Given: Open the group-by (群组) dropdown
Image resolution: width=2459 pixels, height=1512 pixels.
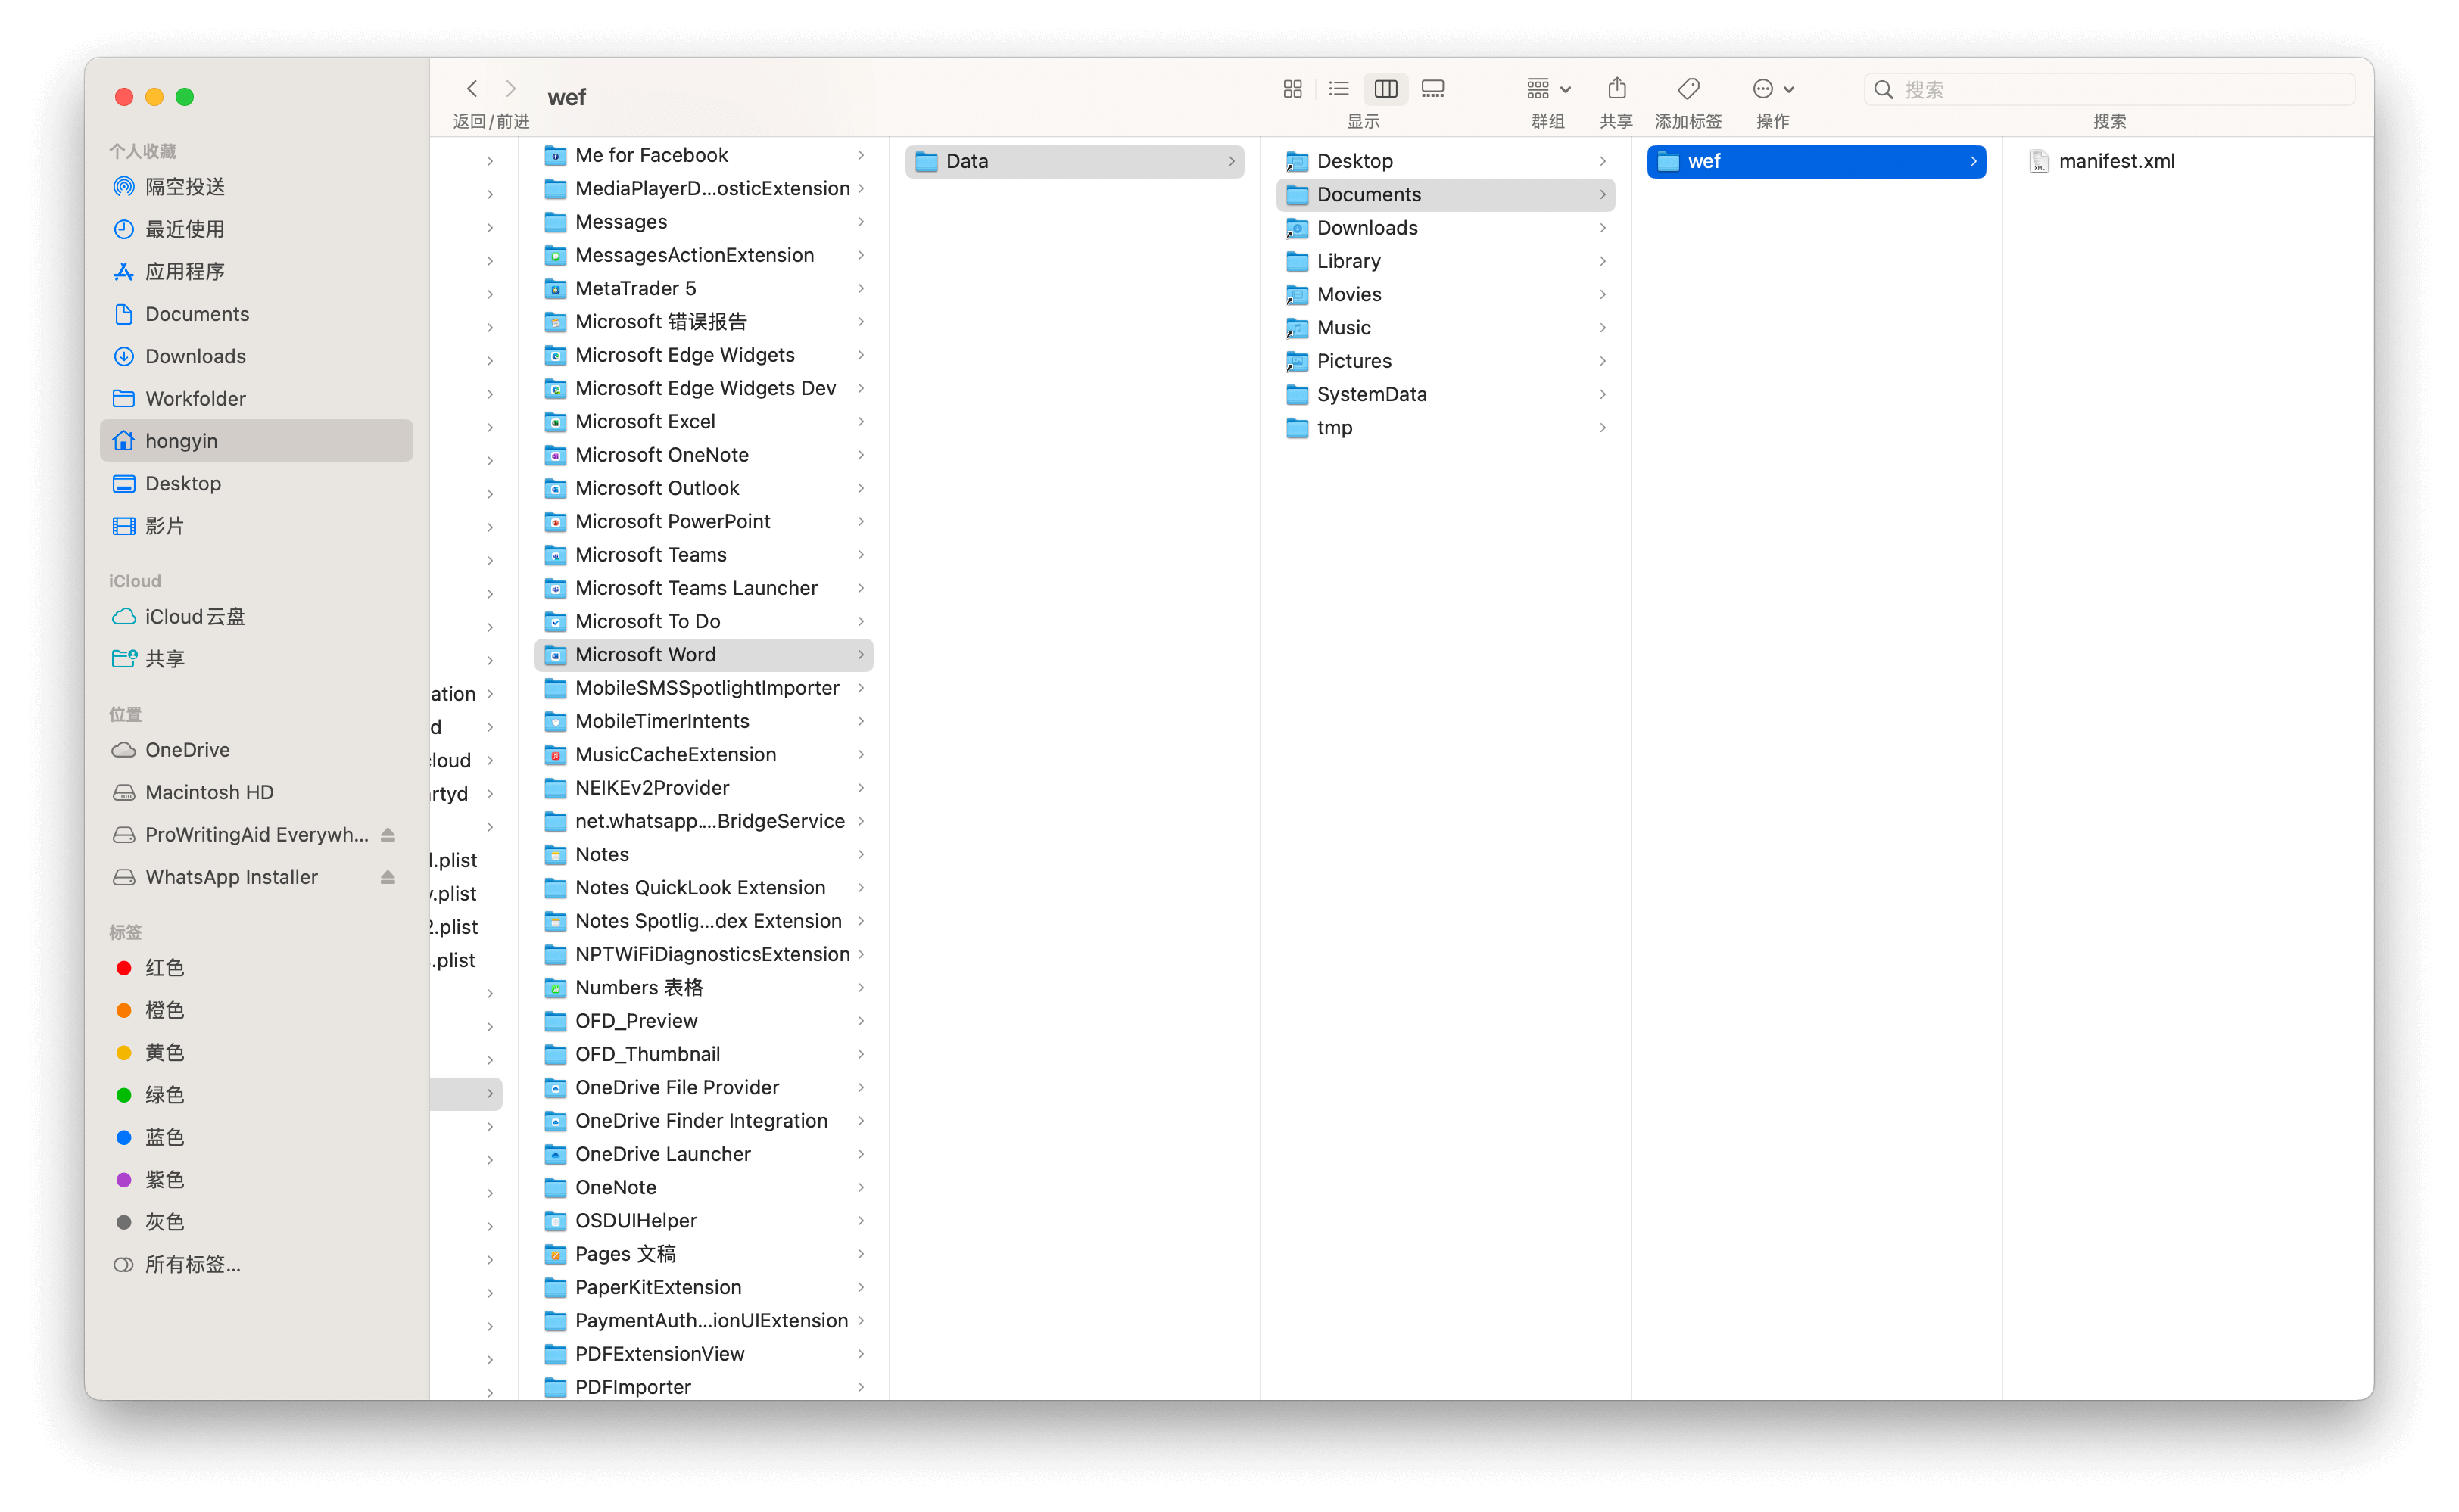Looking at the screenshot, I should click(1547, 89).
